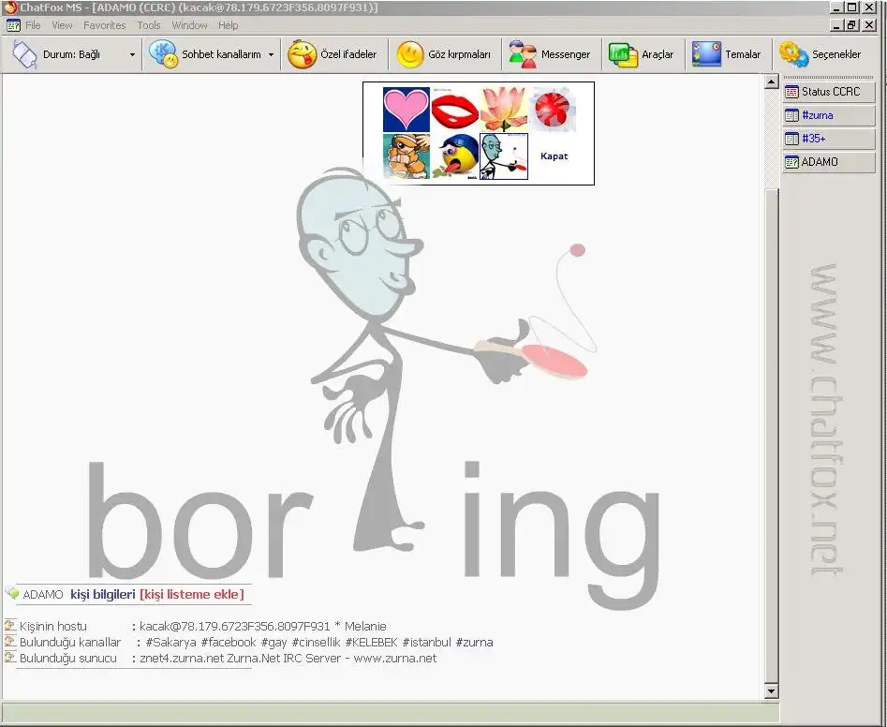Switch to the Status CCRC window
This screenshot has width=887, height=727.
(829, 92)
